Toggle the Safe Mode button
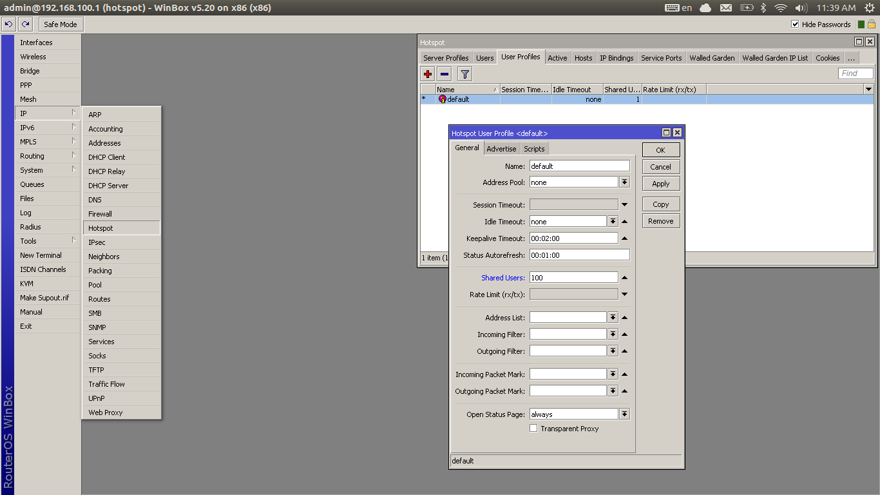Viewport: 880px width, 495px height. pos(61,24)
